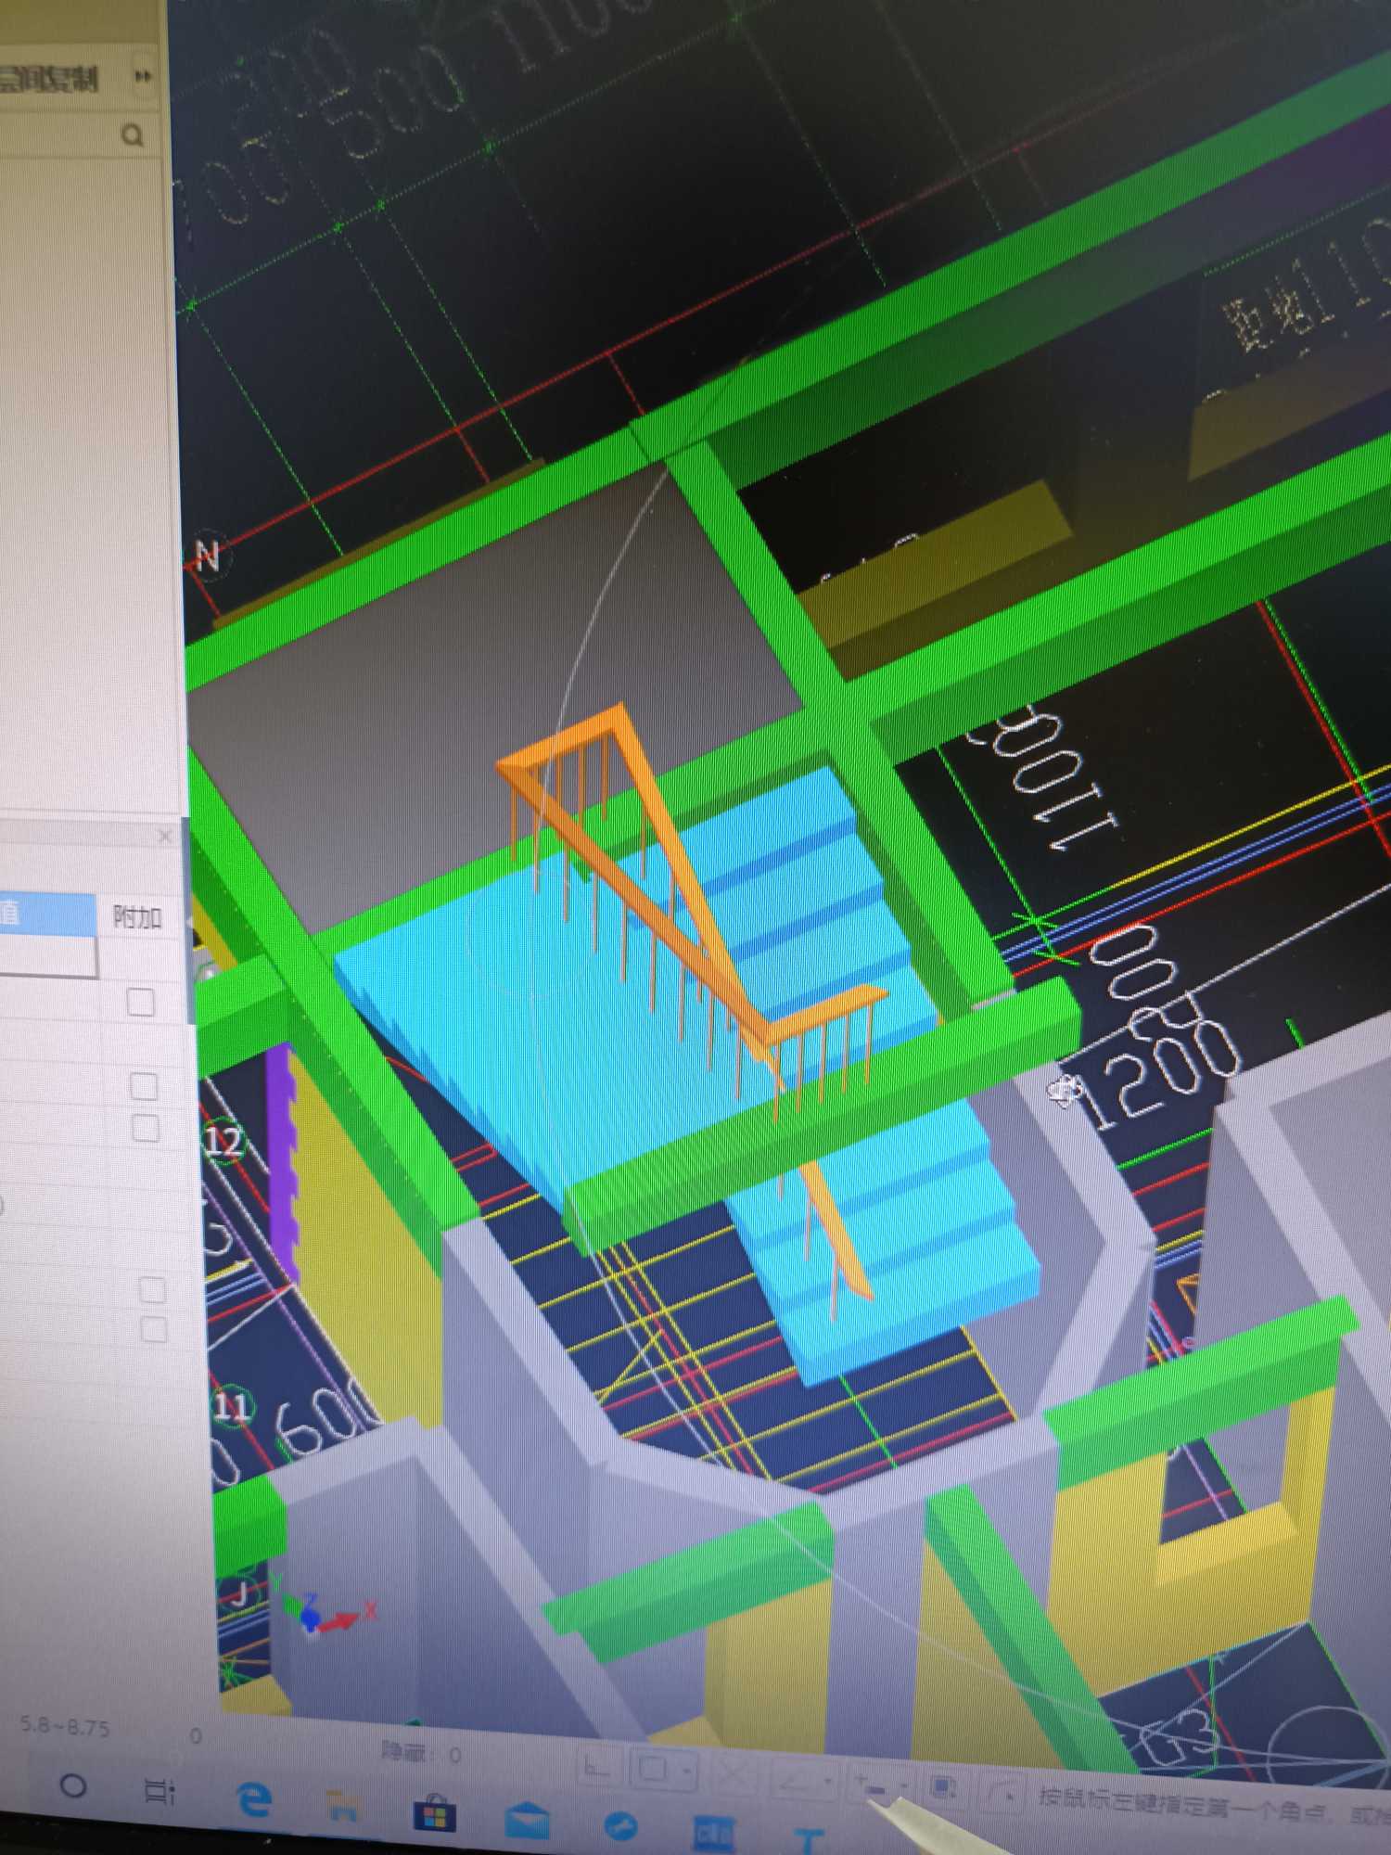Click the axis label N circle
The image size is (1391, 1855).
point(208,556)
